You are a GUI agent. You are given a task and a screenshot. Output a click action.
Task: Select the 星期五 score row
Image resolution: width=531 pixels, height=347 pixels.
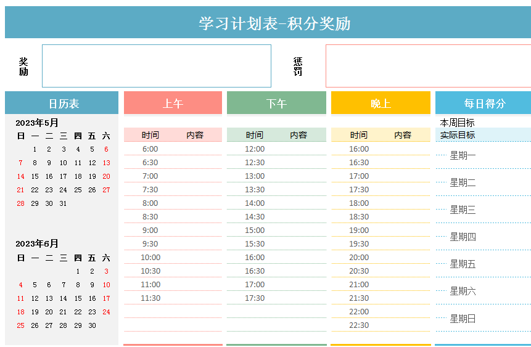tap(484, 264)
